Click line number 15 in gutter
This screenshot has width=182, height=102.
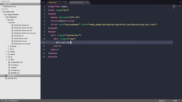point(44,57)
